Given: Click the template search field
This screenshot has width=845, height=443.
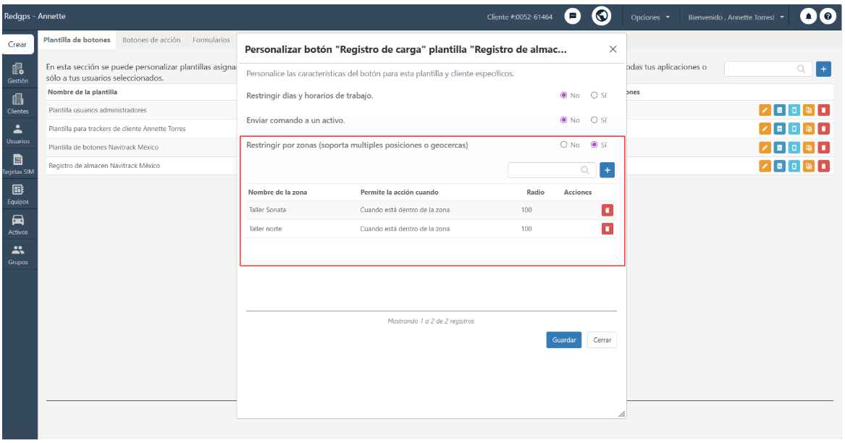Looking at the screenshot, I should (x=768, y=69).
